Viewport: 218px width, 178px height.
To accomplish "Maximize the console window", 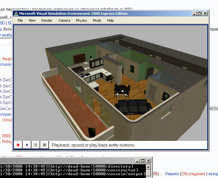I will (x=143, y=161).
